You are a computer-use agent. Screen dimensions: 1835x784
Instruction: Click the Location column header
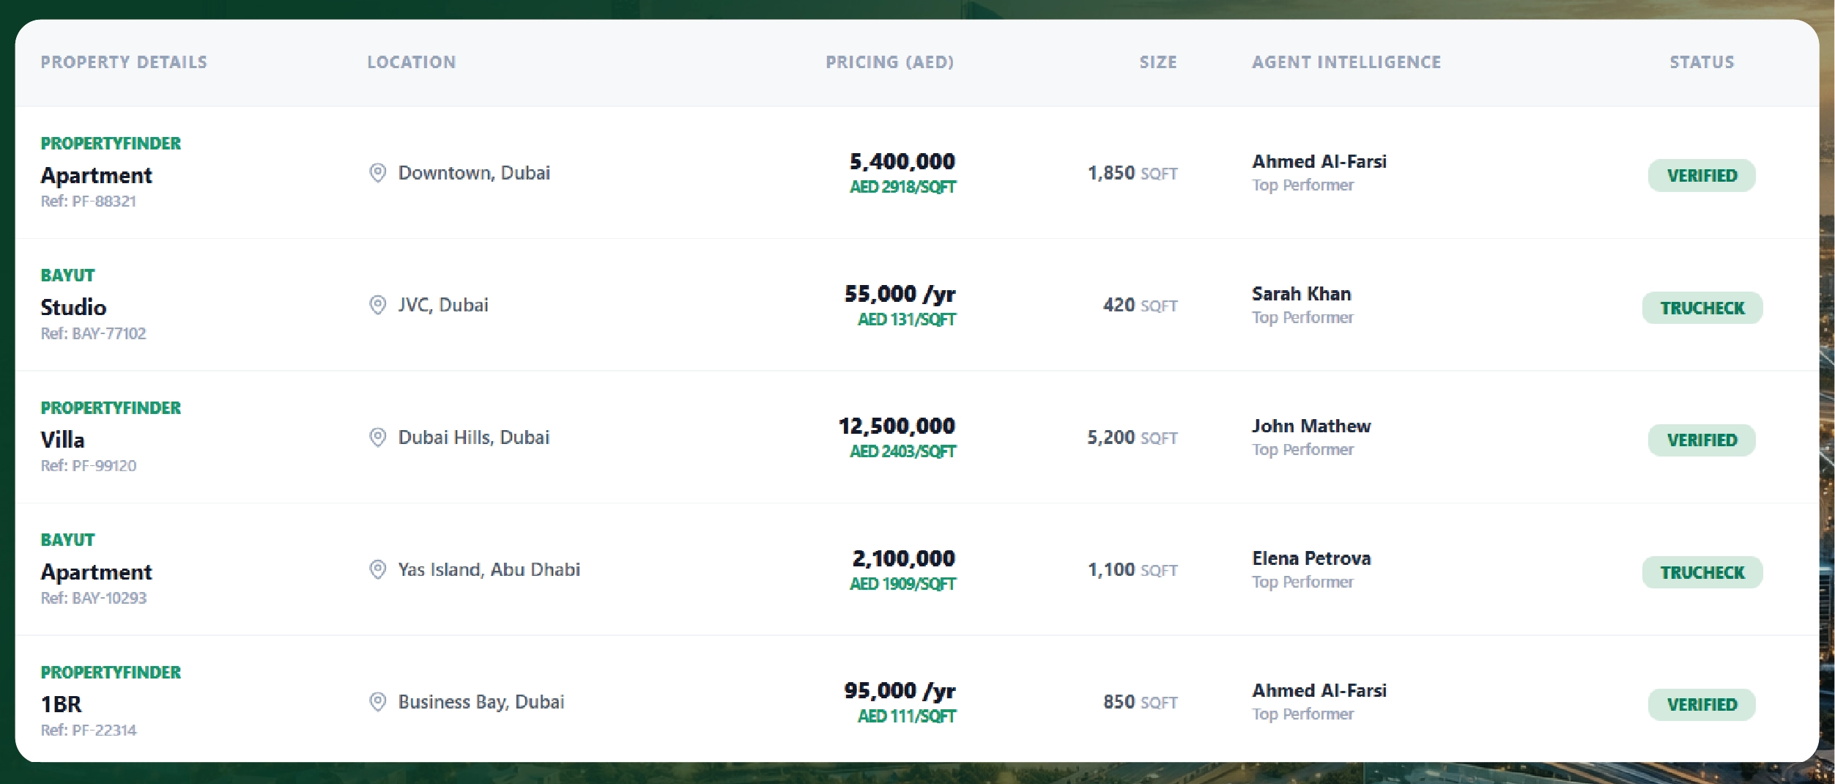coord(411,62)
